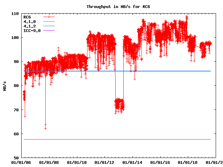
Task: Click the red RC6 legend line sample
Action: 50,17
